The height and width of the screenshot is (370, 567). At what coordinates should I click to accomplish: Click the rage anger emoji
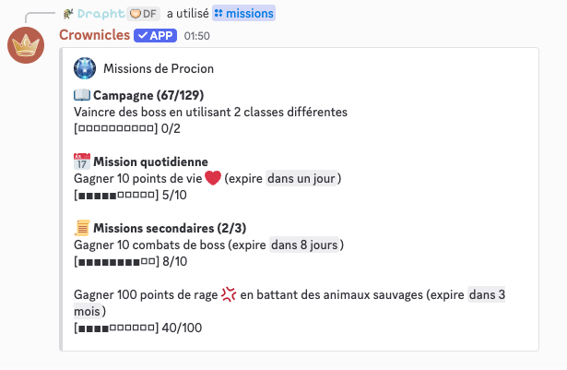[229, 295]
